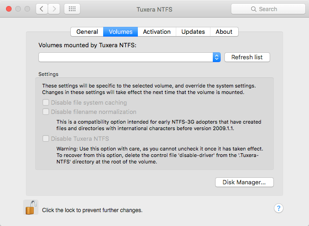Image resolution: width=309 pixels, height=226 pixels.
Task: Select the Volumes tab
Action: point(120,32)
